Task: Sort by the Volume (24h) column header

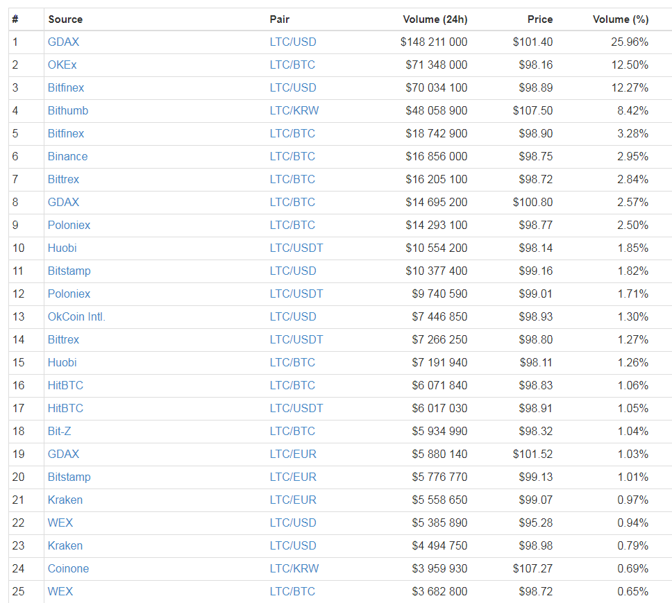Action: click(435, 19)
